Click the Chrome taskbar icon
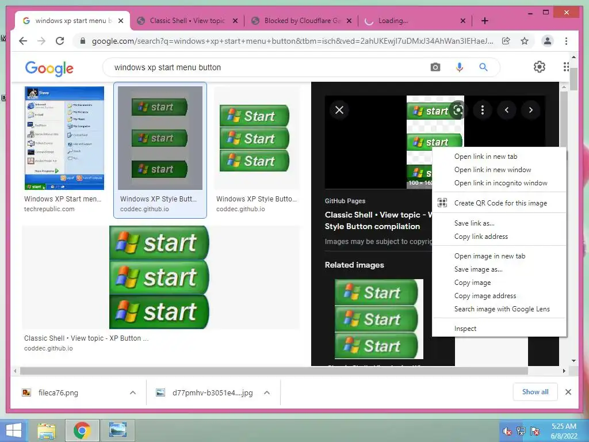This screenshot has height=442, width=589. point(82,430)
